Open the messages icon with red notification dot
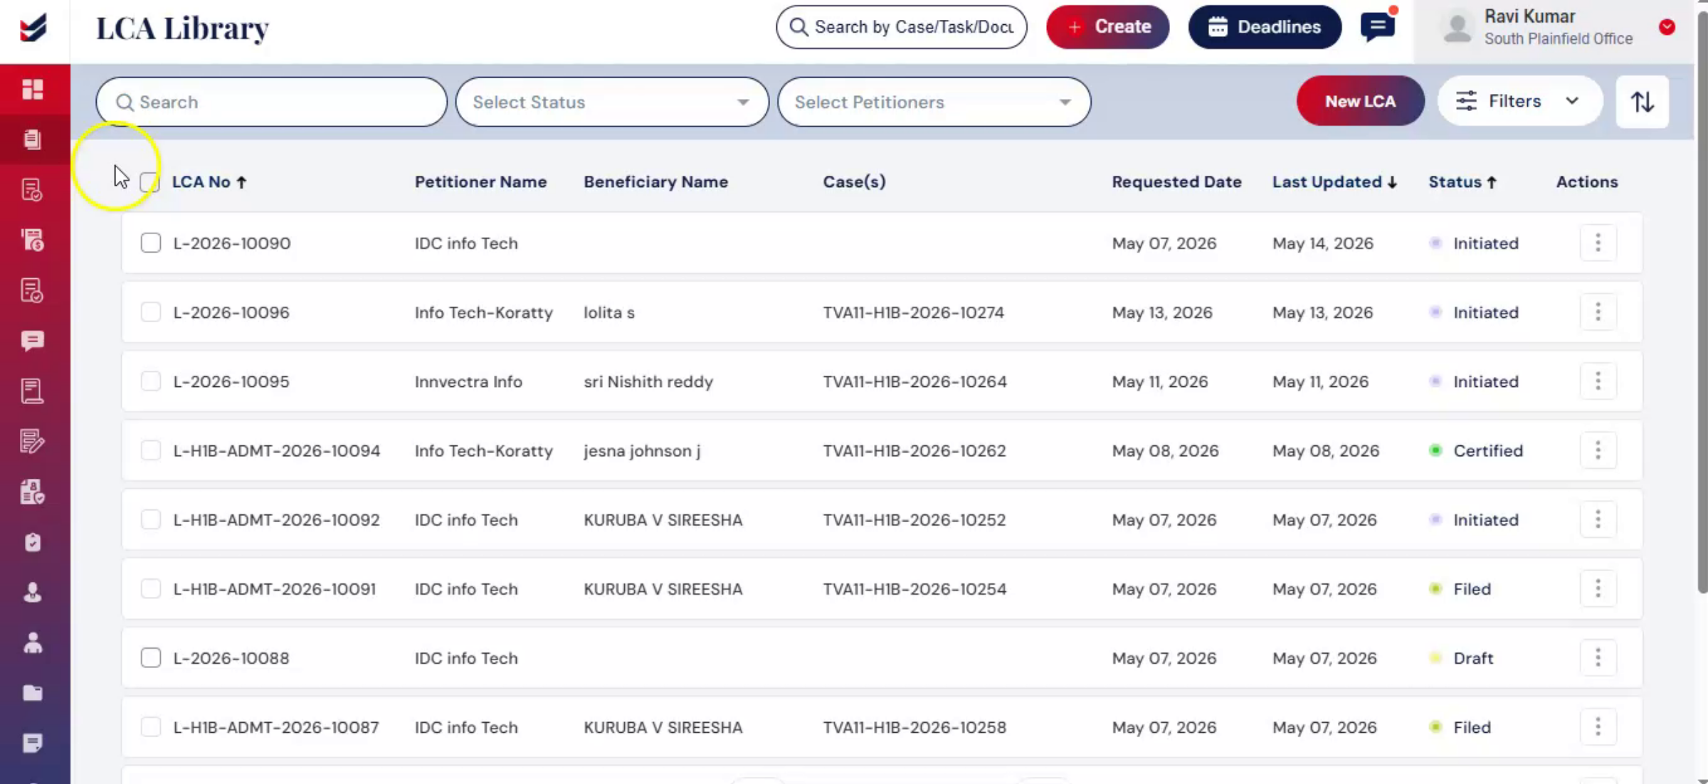The height and width of the screenshot is (784, 1708). click(1378, 27)
